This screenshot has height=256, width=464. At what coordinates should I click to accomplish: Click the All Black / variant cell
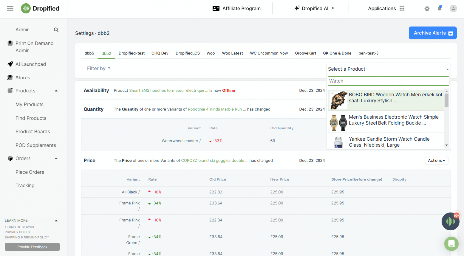[131, 192]
